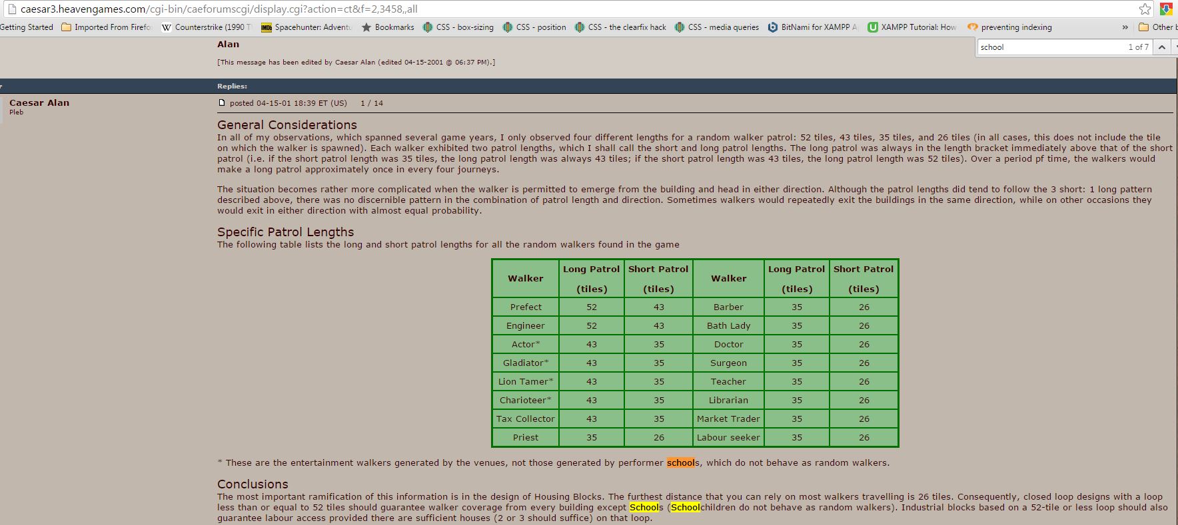Image resolution: width=1178 pixels, height=525 pixels.
Task: Click the 'Pleb' rank under Caesar Alan
Action: 17,112
